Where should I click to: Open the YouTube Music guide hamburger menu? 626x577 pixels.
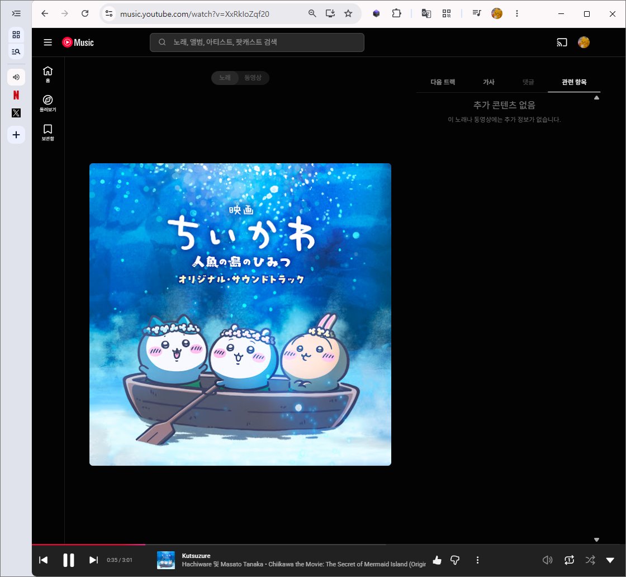click(48, 42)
